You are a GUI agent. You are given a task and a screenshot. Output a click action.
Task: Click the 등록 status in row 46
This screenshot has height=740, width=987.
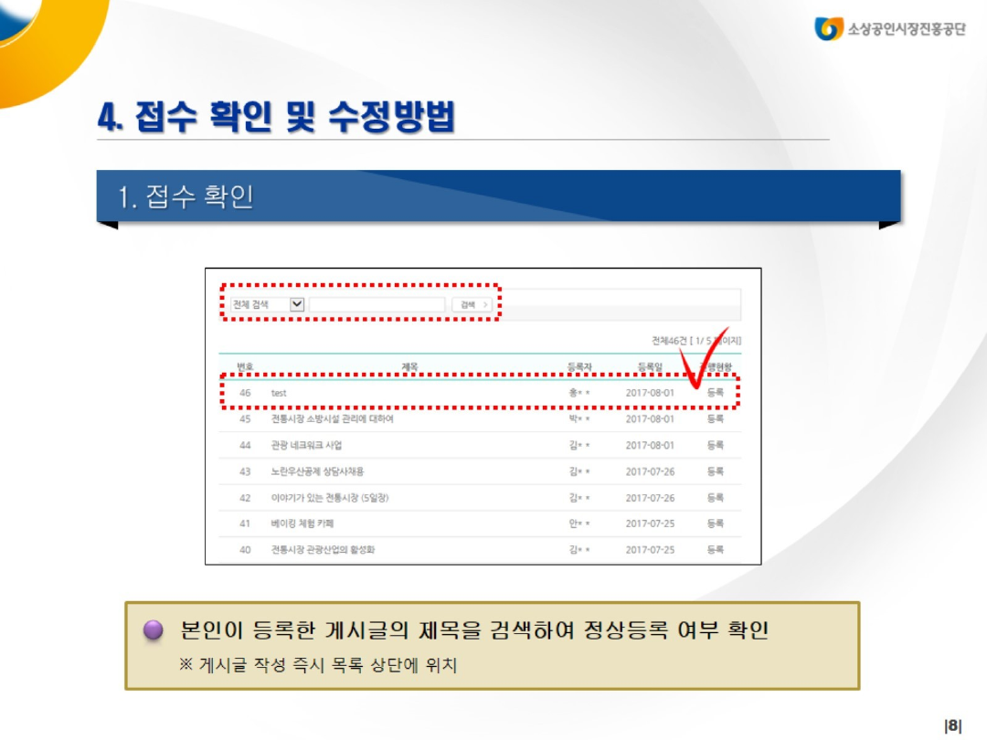click(x=715, y=393)
